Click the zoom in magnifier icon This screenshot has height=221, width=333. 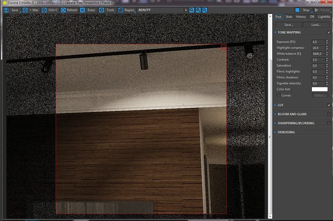192,10
